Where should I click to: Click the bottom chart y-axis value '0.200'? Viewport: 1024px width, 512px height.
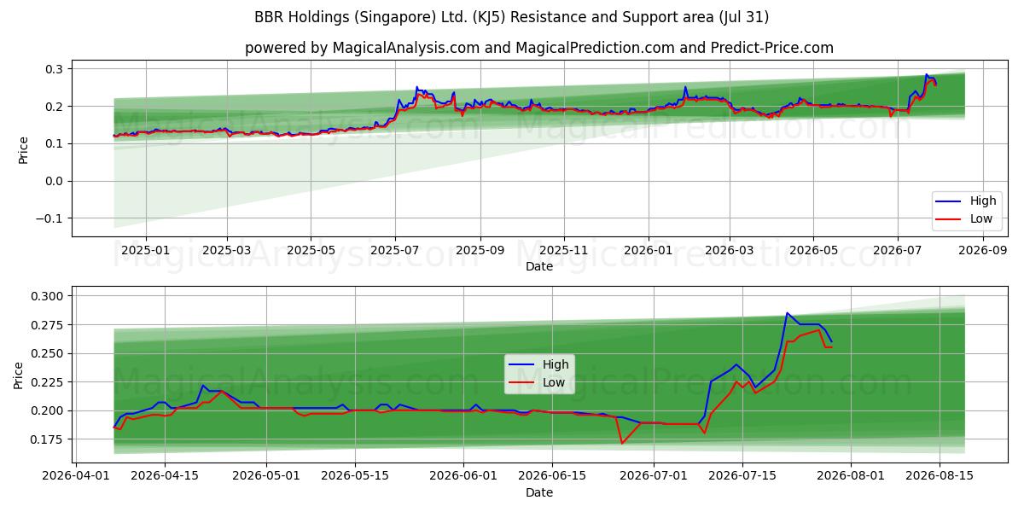point(49,410)
